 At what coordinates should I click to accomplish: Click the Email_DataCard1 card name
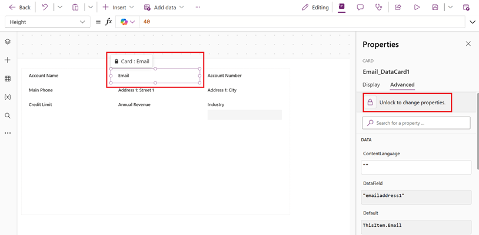pyautogui.click(x=386, y=72)
